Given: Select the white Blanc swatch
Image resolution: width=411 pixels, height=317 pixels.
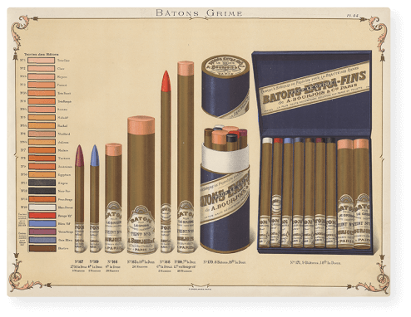Looking at the screenshot, I should coord(42,207).
